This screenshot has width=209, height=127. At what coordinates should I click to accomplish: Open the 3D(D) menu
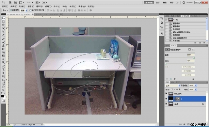coord(65,7)
